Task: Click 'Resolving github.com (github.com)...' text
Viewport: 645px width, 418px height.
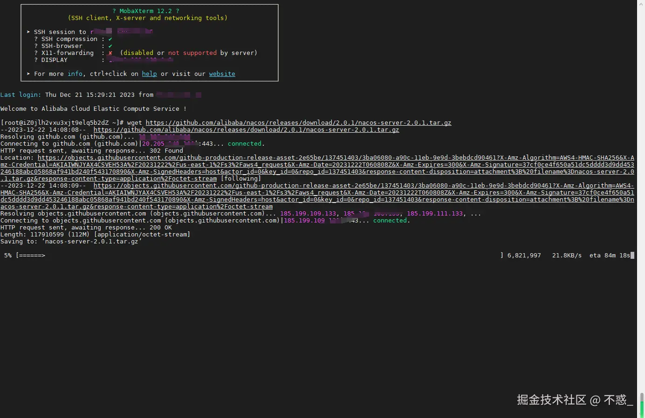Action: click(x=67, y=137)
